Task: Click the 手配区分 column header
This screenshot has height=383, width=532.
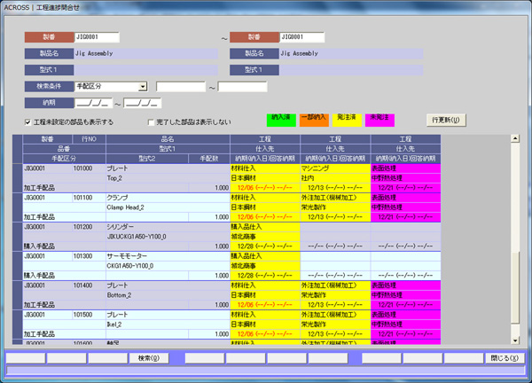Action: (64, 159)
